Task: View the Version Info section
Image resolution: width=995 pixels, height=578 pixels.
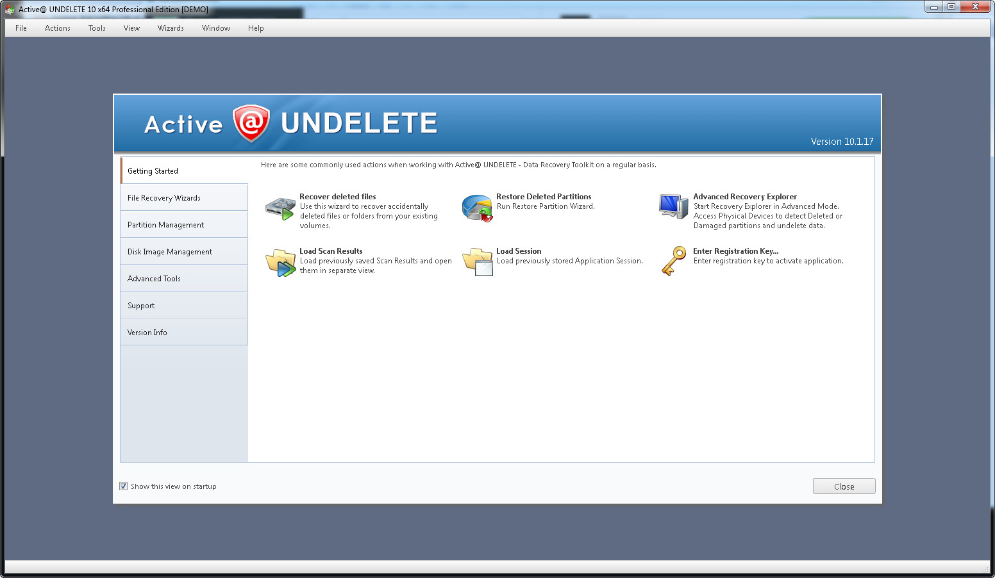Action: tap(147, 332)
